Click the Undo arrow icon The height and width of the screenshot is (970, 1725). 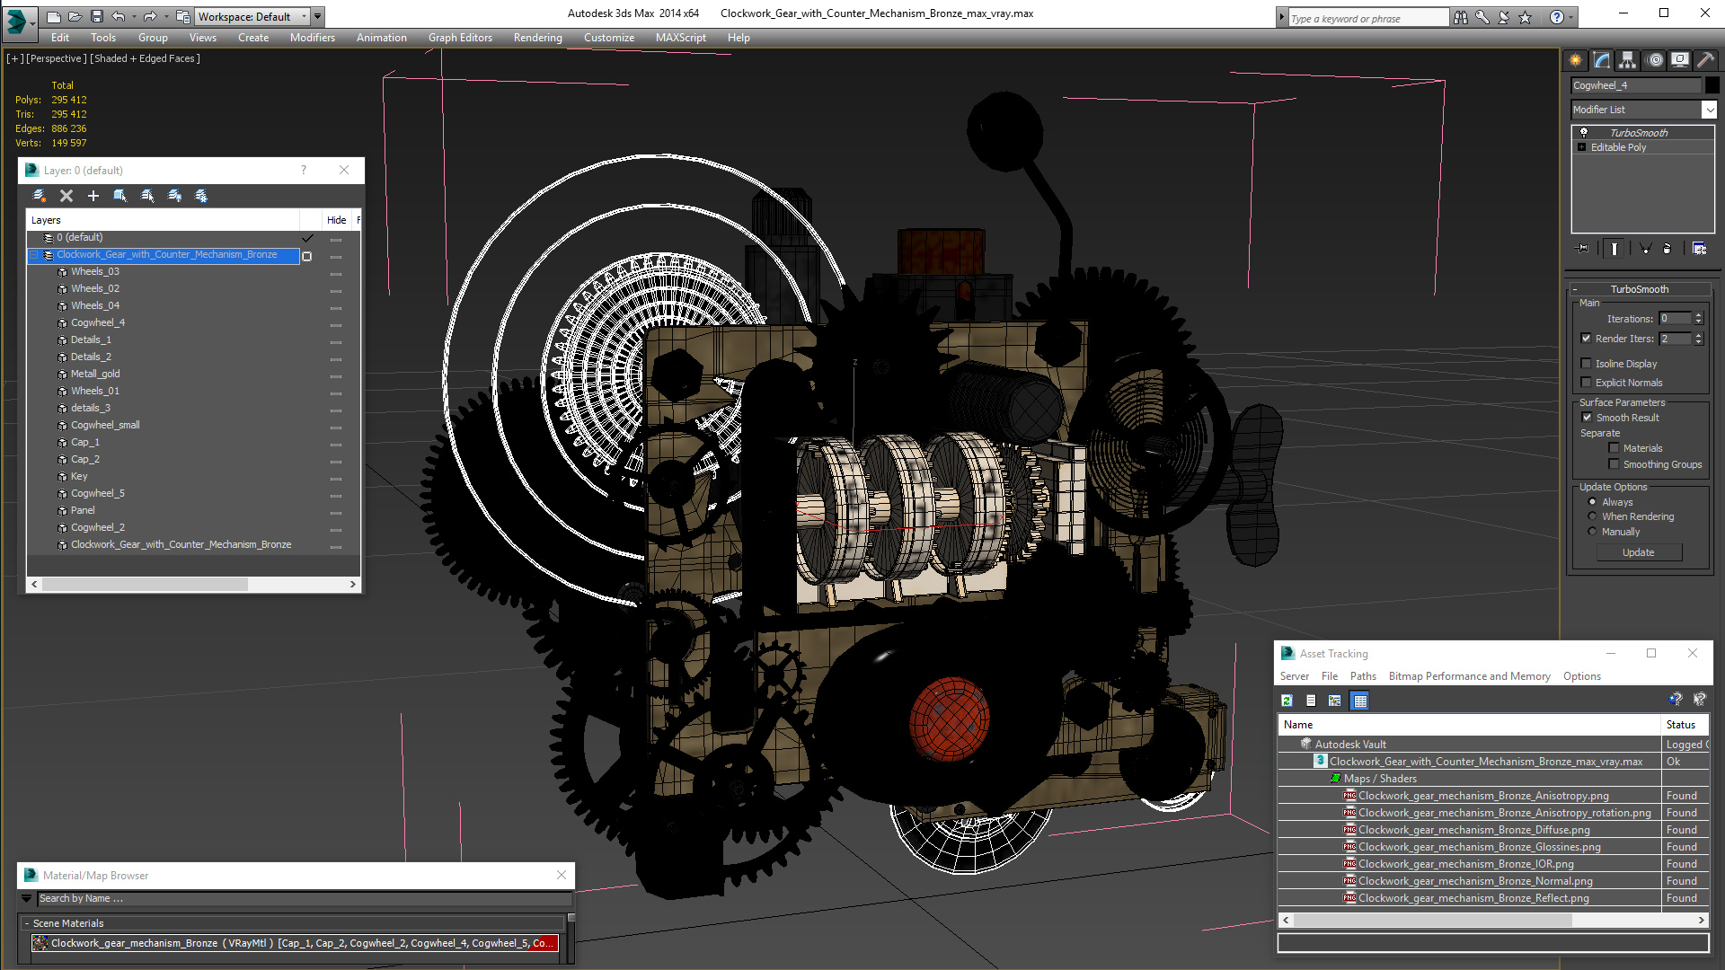[x=118, y=16]
